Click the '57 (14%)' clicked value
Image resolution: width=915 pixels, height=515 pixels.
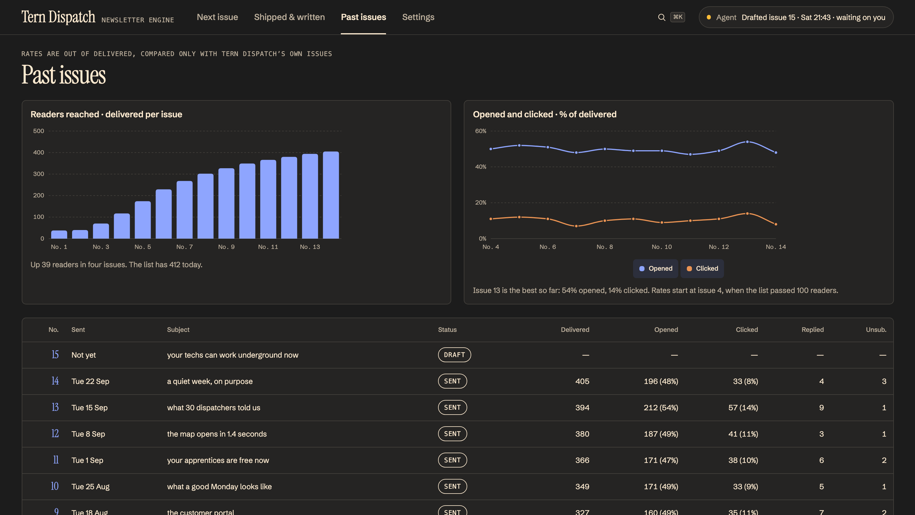(x=743, y=408)
